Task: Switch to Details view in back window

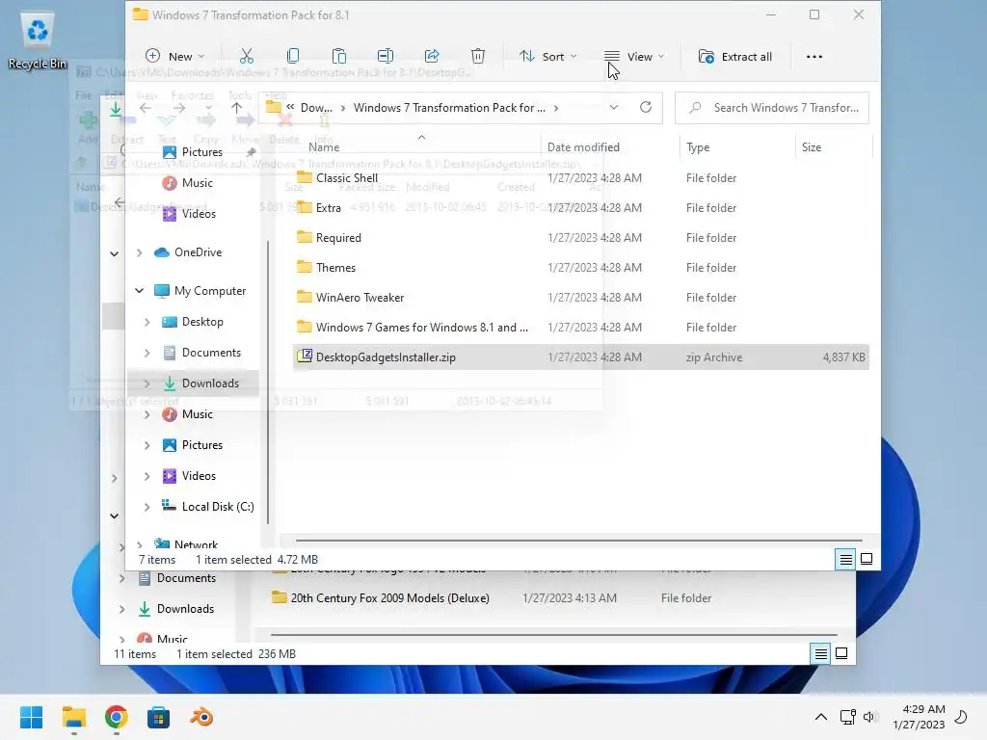Action: tap(820, 654)
